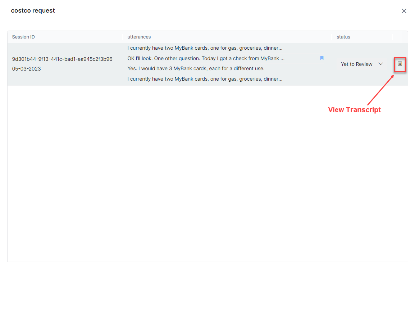Viewport: 415px width, 325px height.
Task: Select the topmost utterance about two MyBank cards
Action: 205,48
